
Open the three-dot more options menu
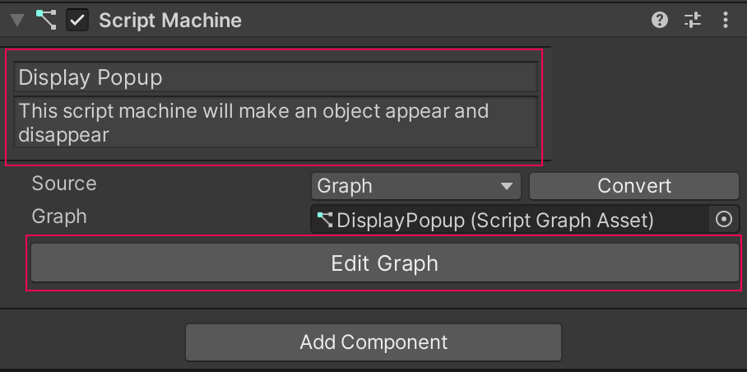[x=725, y=21]
